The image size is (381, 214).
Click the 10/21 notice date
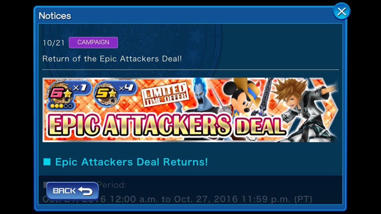pos(53,43)
